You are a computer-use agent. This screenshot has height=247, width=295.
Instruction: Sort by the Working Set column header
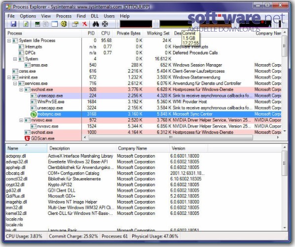[x=158, y=34]
